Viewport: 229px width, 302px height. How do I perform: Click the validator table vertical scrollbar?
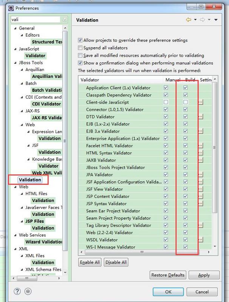[215, 147]
